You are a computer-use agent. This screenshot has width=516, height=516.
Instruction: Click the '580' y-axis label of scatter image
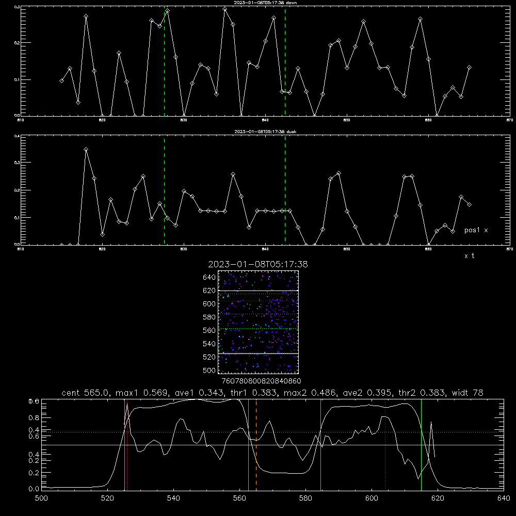[x=209, y=317]
